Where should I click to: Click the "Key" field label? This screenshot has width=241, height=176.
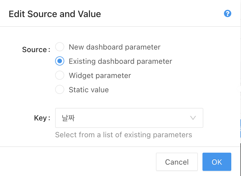click(41, 118)
